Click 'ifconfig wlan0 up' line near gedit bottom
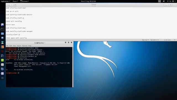Screen dimensions: 177x100 (x=13, y=34)
